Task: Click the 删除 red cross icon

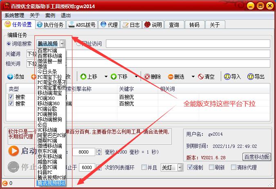Action: [147, 77]
